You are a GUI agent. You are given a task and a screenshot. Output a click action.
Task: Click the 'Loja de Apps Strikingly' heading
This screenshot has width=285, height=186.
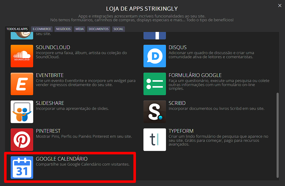(142, 8)
